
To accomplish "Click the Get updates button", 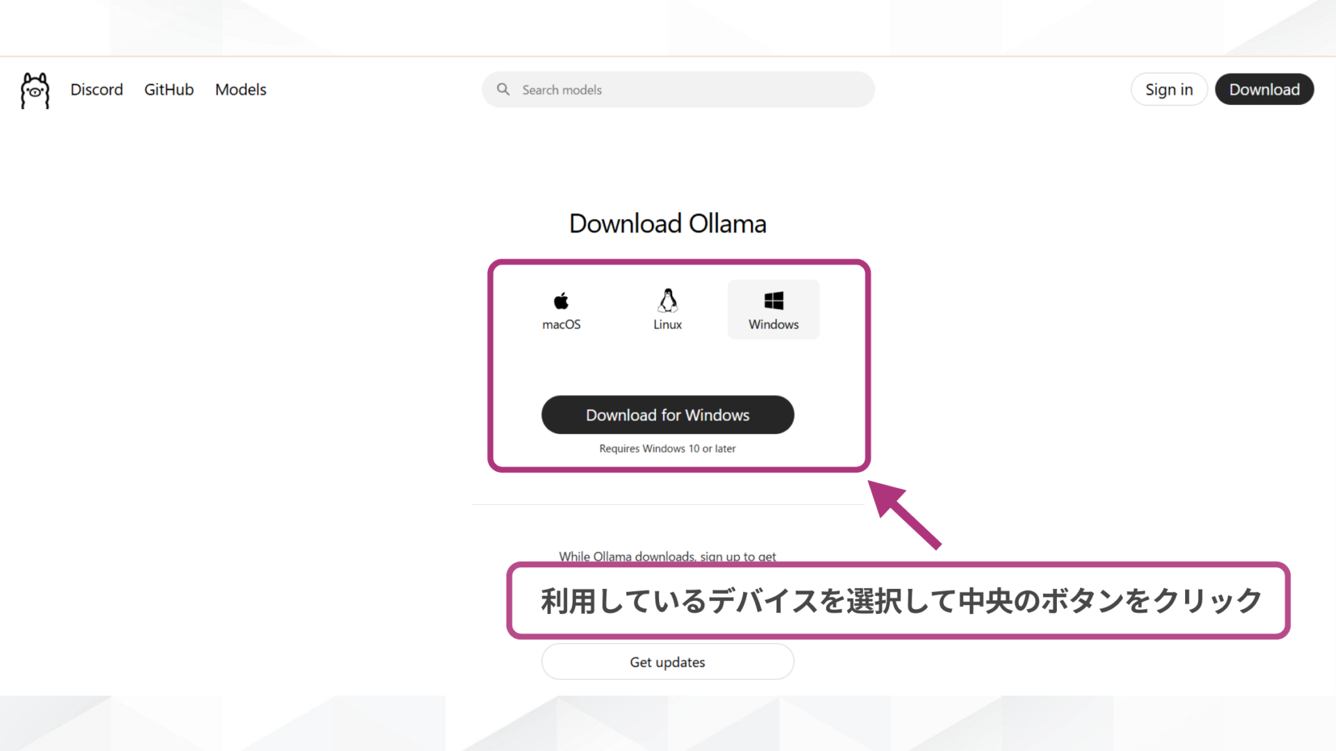I will coord(667,662).
